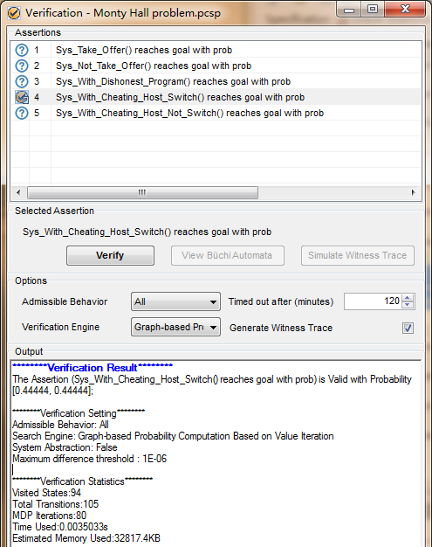432x547 pixels.
Task: Open the Admissible Behavior dropdown
Action: pyautogui.click(x=175, y=301)
